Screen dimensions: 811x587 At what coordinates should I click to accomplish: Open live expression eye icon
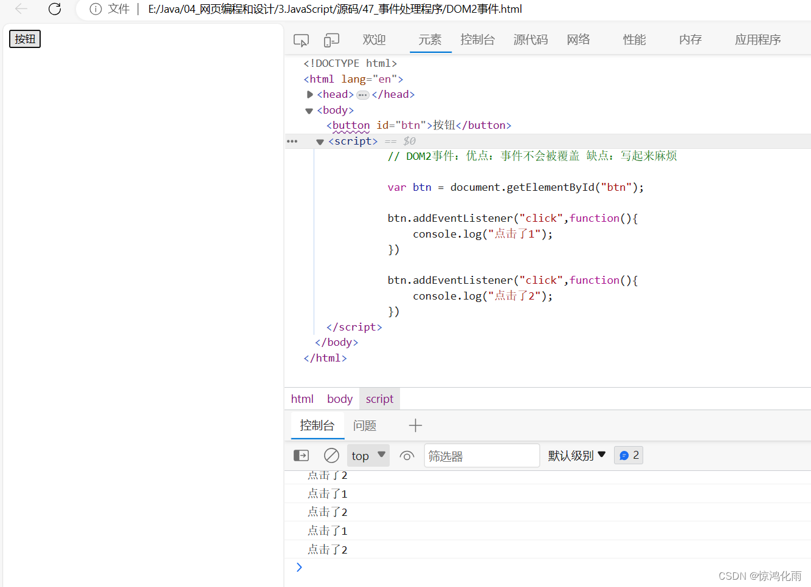[407, 455]
